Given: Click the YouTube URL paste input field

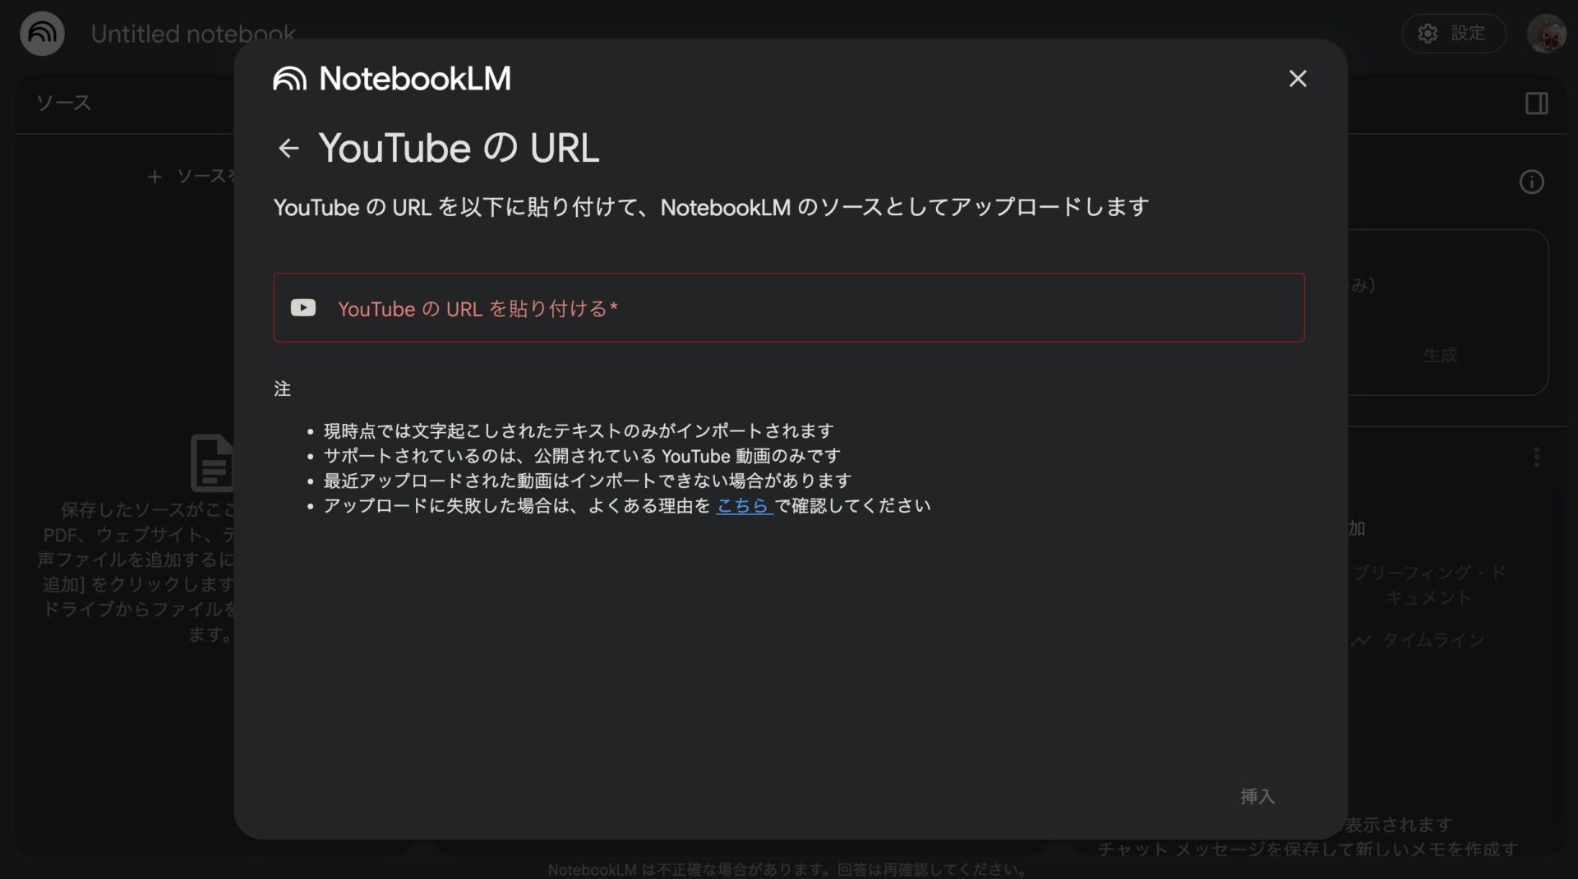Looking at the screenshot, I should tap(788, 308).
